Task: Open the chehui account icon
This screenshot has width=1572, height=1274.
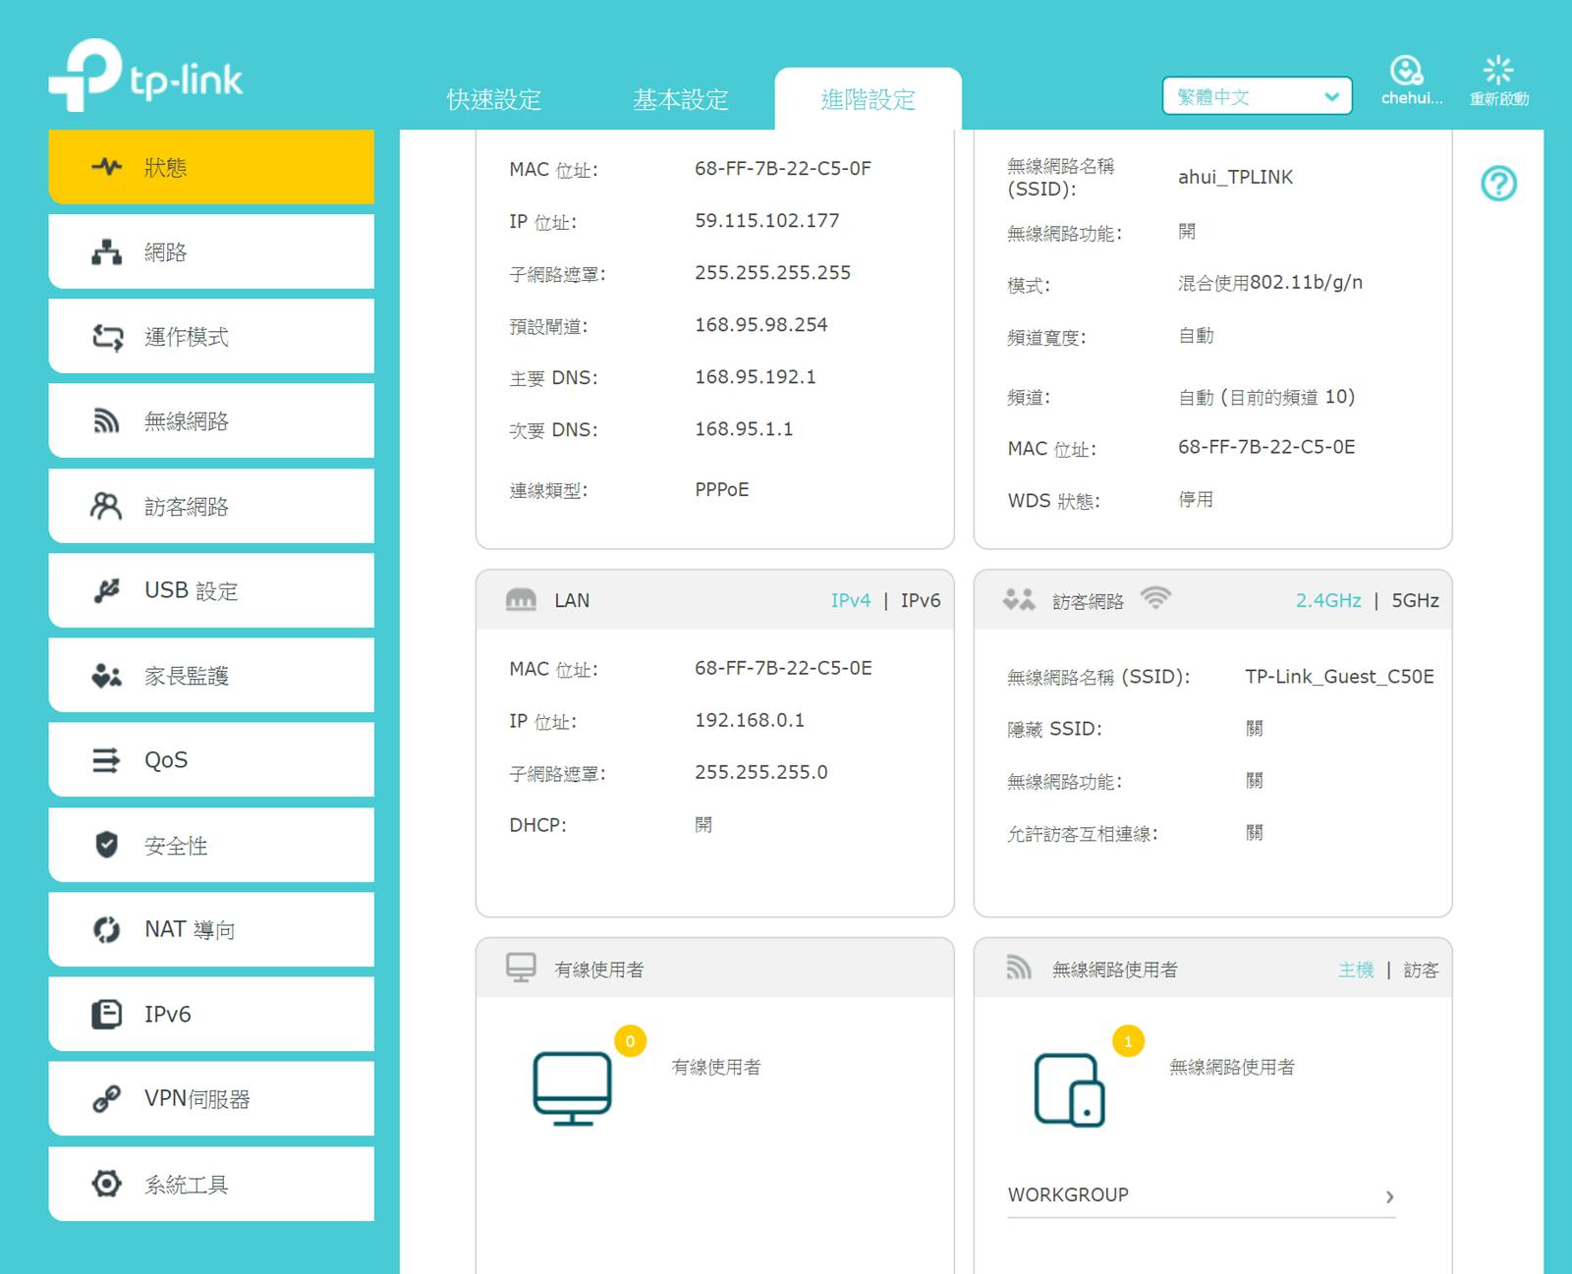Action: tap(1407, 71)
